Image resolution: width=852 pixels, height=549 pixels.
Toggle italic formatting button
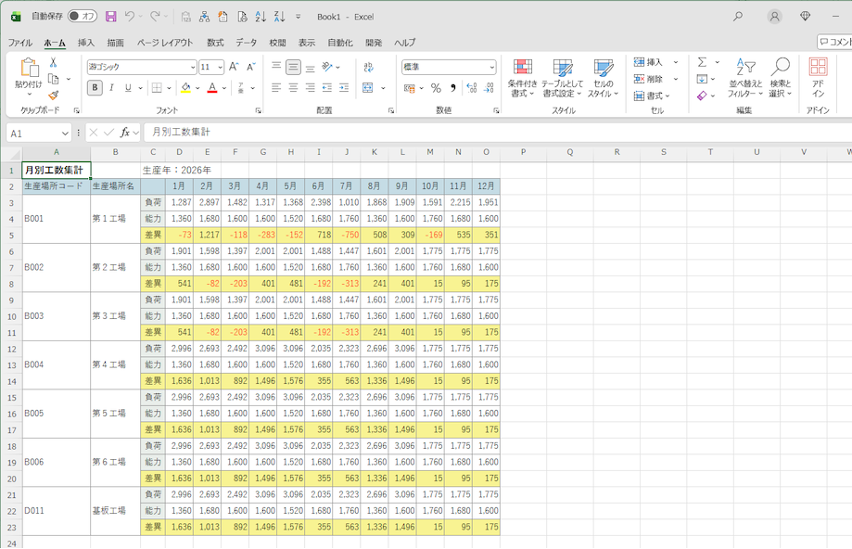click(x=111, y=88)
